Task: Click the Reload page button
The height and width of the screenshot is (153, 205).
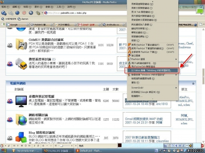Action: [17, 13]
